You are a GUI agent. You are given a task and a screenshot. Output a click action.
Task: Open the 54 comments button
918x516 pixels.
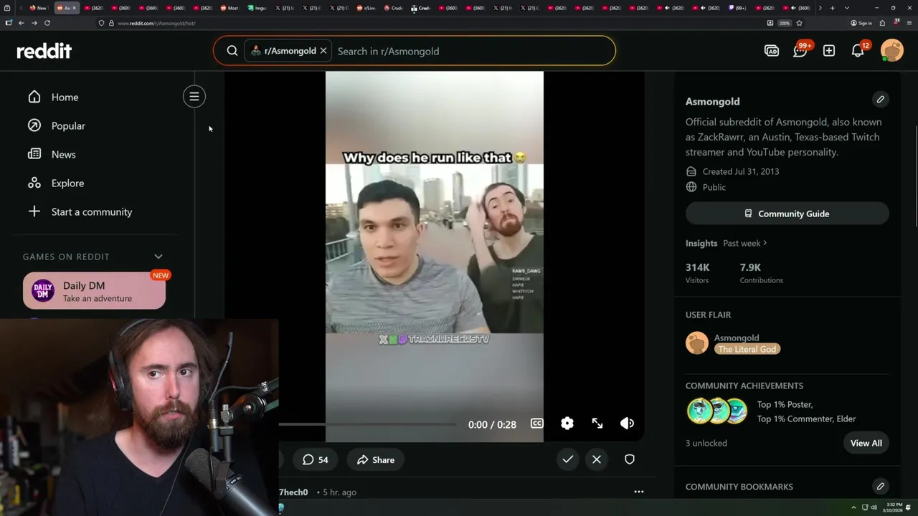pos(316,459)
